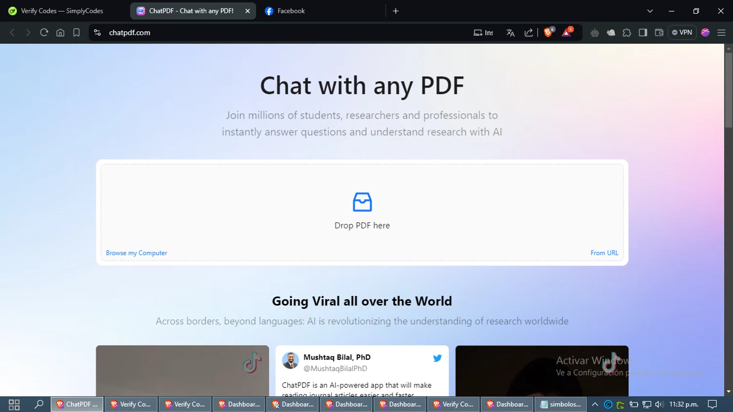The image size is (733, 412).
Task: Open the right TikTok video card
Action: [x=542, y=371]
